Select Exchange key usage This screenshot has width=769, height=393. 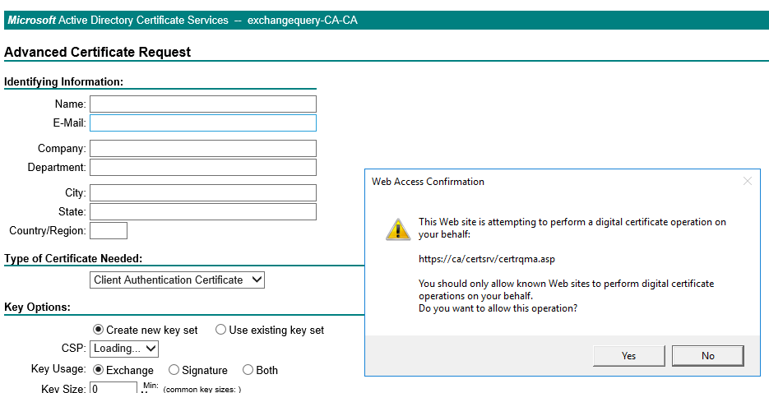click(98, 369)
